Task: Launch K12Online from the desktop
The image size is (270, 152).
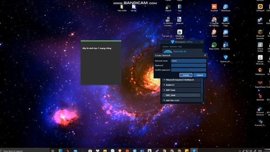Action: [x=226, y=46]
